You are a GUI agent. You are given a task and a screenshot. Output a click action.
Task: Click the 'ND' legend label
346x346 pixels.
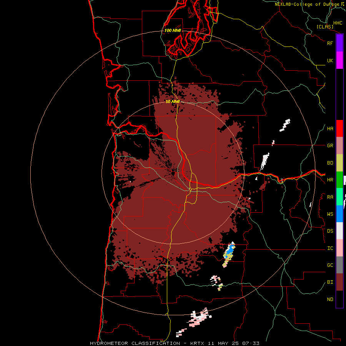[x=330, y=299]
